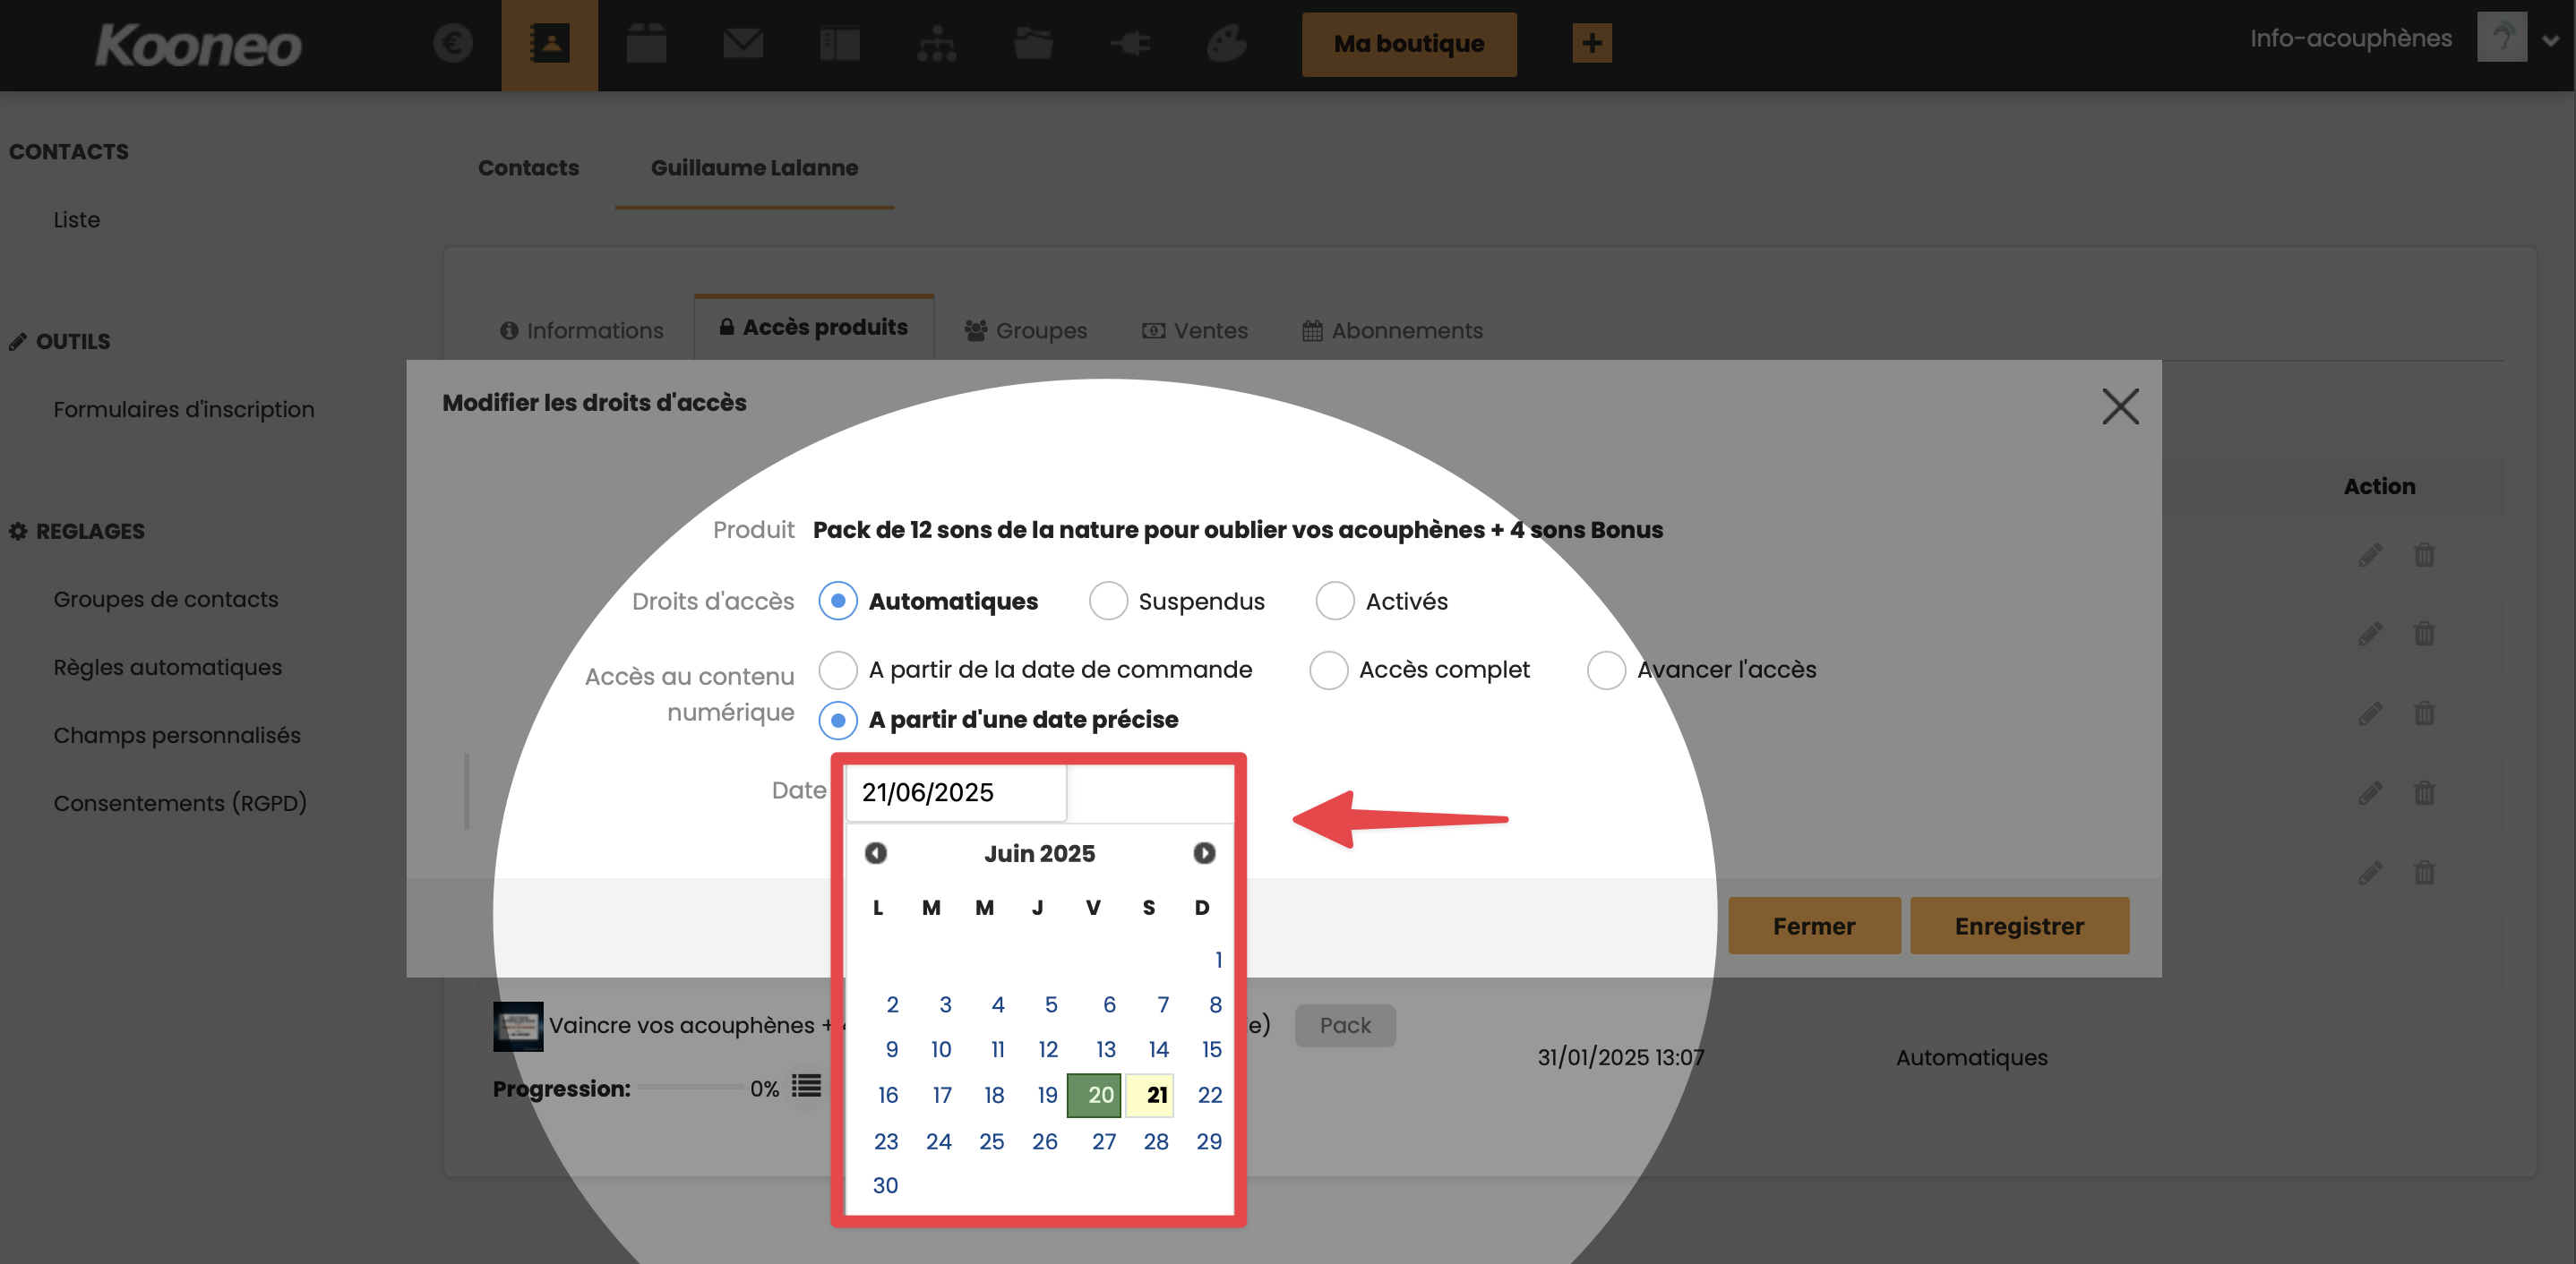Open the Ventes tab
The height and width of the screenshot is (1264, 2576).
pyautogui.click(x=1195, y=330)
